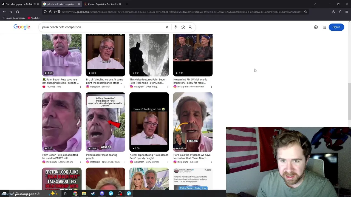
Task: Open Chrome from the taskbar
Action: [75, 193]
